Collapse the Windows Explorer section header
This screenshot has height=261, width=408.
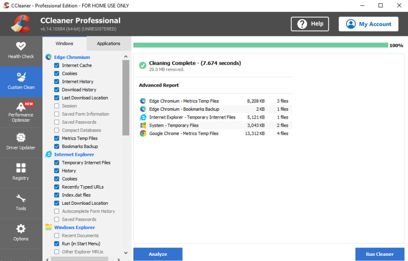pyautogui.click(x=74, y=227)
